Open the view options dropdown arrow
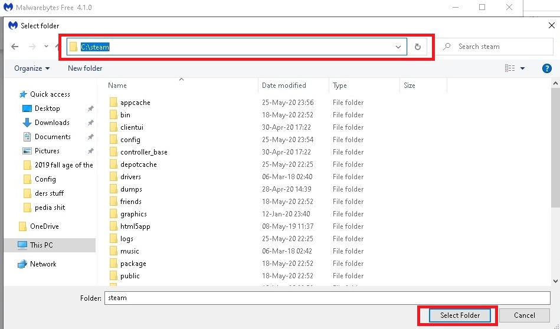 pyautogui.click(x=522, y=68)
